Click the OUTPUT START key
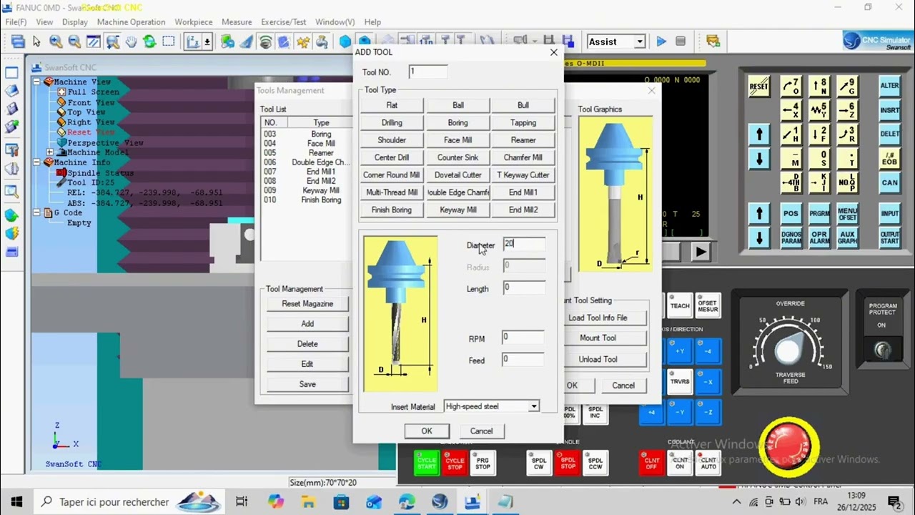Image resolution: width=915 pixels, height=515 pixels. pyautogui.click(x=890, y=237)
